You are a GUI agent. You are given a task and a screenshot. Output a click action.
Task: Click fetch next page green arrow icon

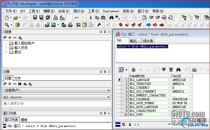click(x=164, y=69)
